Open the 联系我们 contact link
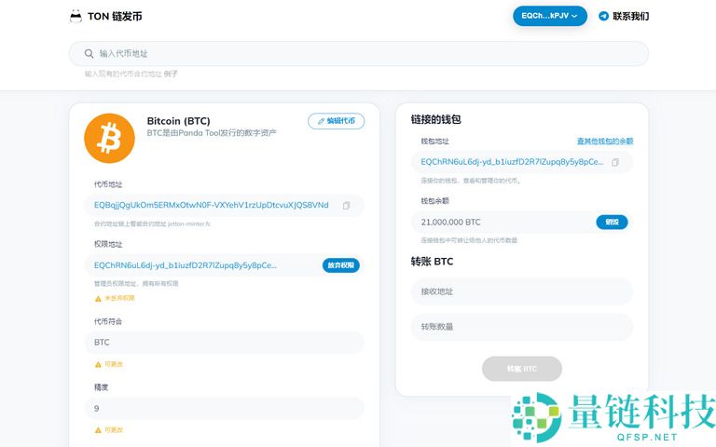Viewport: 716px width, 447px height. click(630, 17)
